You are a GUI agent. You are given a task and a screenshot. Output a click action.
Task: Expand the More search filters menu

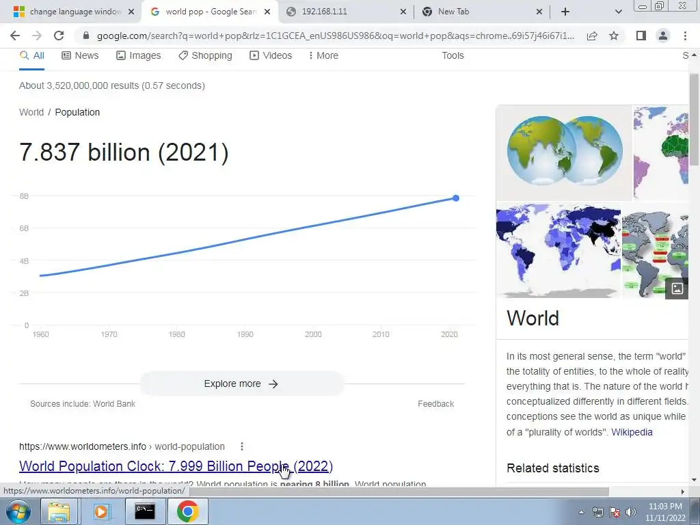coord(323,56)
